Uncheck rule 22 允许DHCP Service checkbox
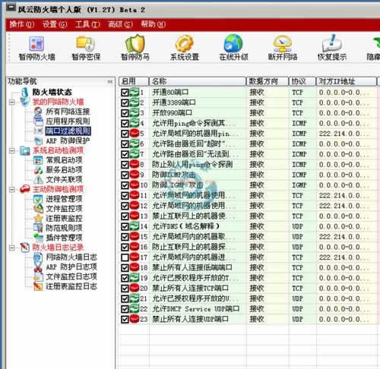The height and width of the screenshot is (369, 380). (125, 309)
